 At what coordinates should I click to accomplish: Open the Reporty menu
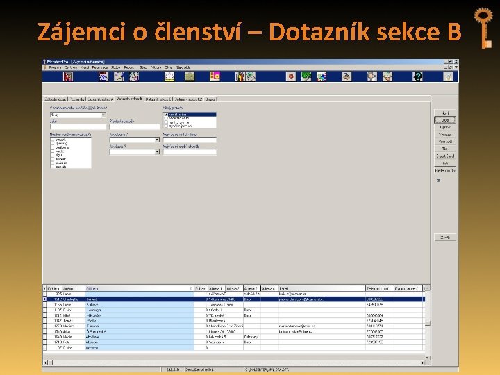[x=130, y=67]
